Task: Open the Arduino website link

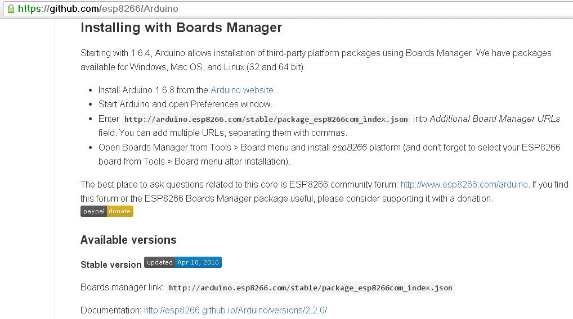Action: tap(242, 90)
